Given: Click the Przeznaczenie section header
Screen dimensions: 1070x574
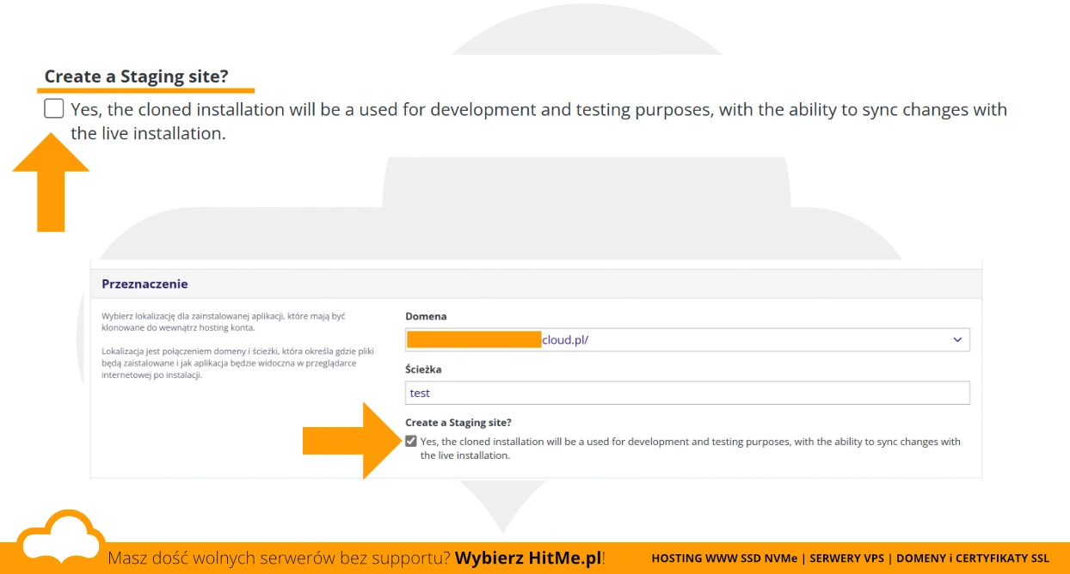Looking at the screenshot, I should pyautogui.click(x=535, y=284).
